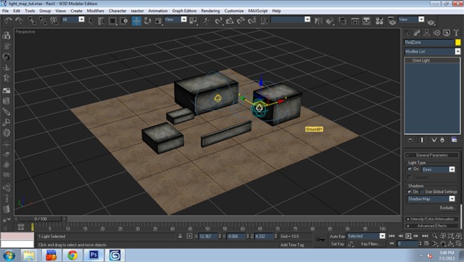Image resolution: width=464 pixels, height=262 pixels.
Task: Click the selection lock padlock icon
Action: (x=180, y=236)
